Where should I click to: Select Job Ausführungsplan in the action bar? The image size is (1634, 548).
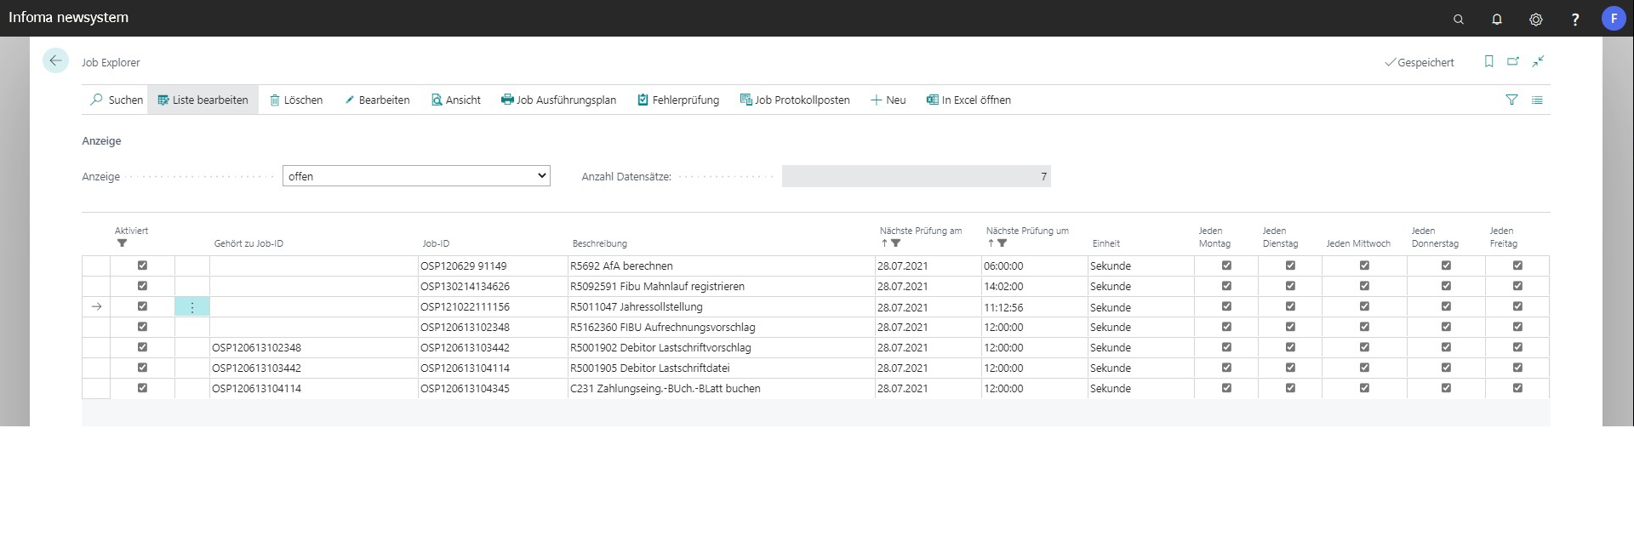pyautogui.click(x=558, y=100)
